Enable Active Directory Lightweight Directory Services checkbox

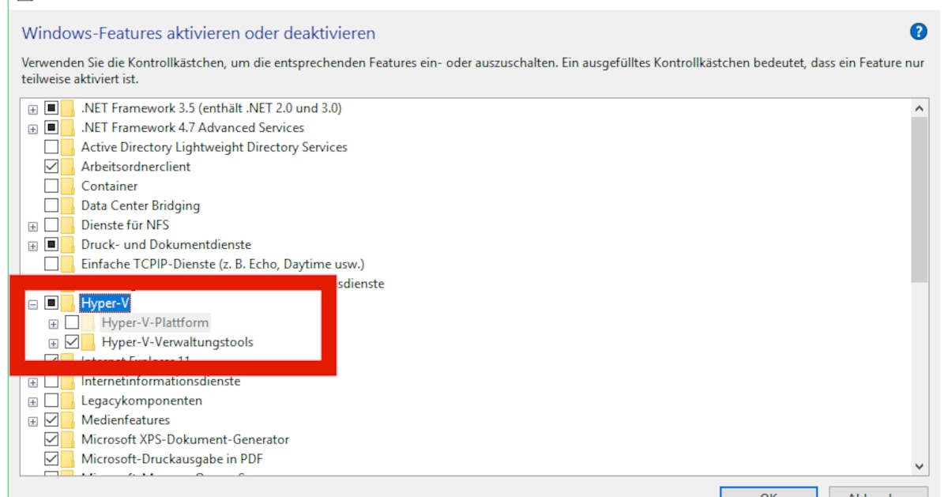click(x=51, y=147)
